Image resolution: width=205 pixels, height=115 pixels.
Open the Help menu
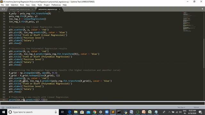(x=65, y=5)
